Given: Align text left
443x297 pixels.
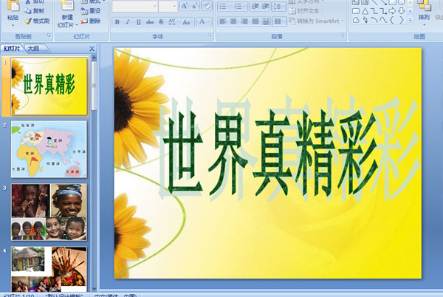Looking at the screenshot, I should click(223, 21).
